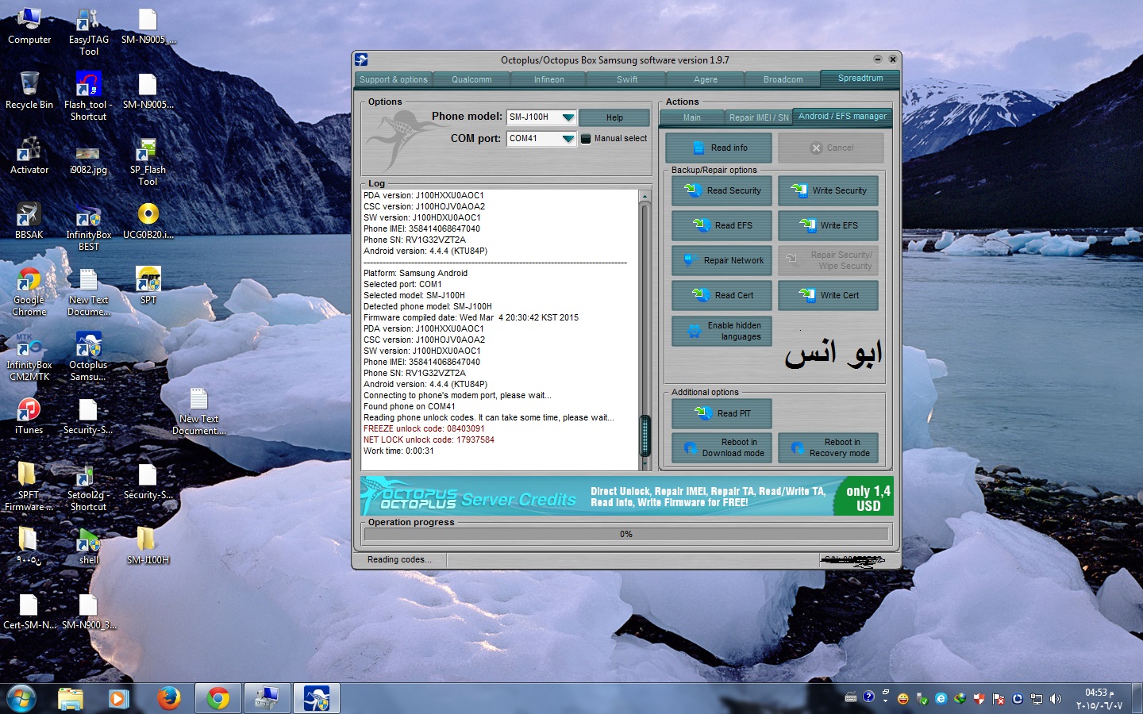Open Chrome from the taskbar
This screenshot has width=1143, height=714.
217,698
